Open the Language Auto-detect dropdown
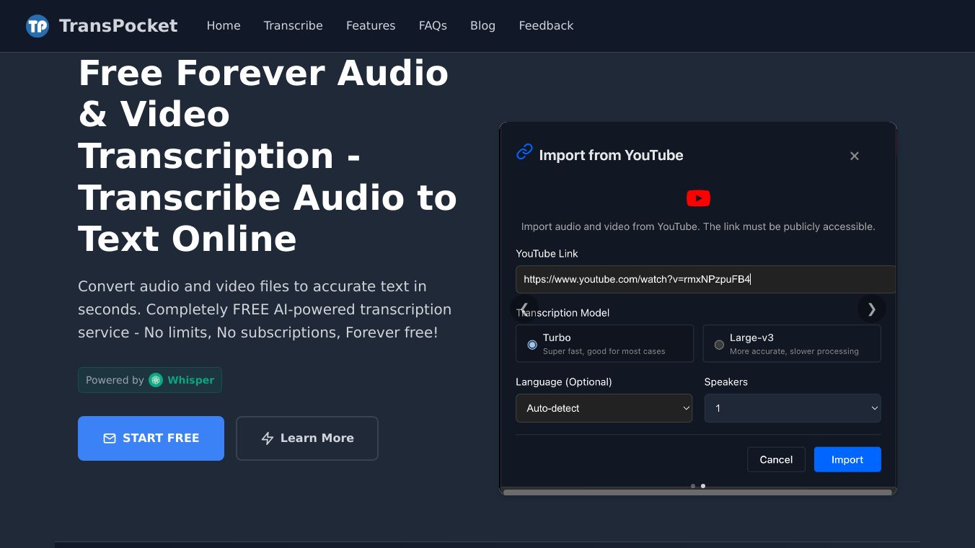Viewport: 975px width, 548px height. click(604, 408)
